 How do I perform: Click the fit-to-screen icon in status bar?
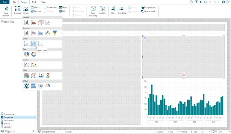tap(213, 132)
